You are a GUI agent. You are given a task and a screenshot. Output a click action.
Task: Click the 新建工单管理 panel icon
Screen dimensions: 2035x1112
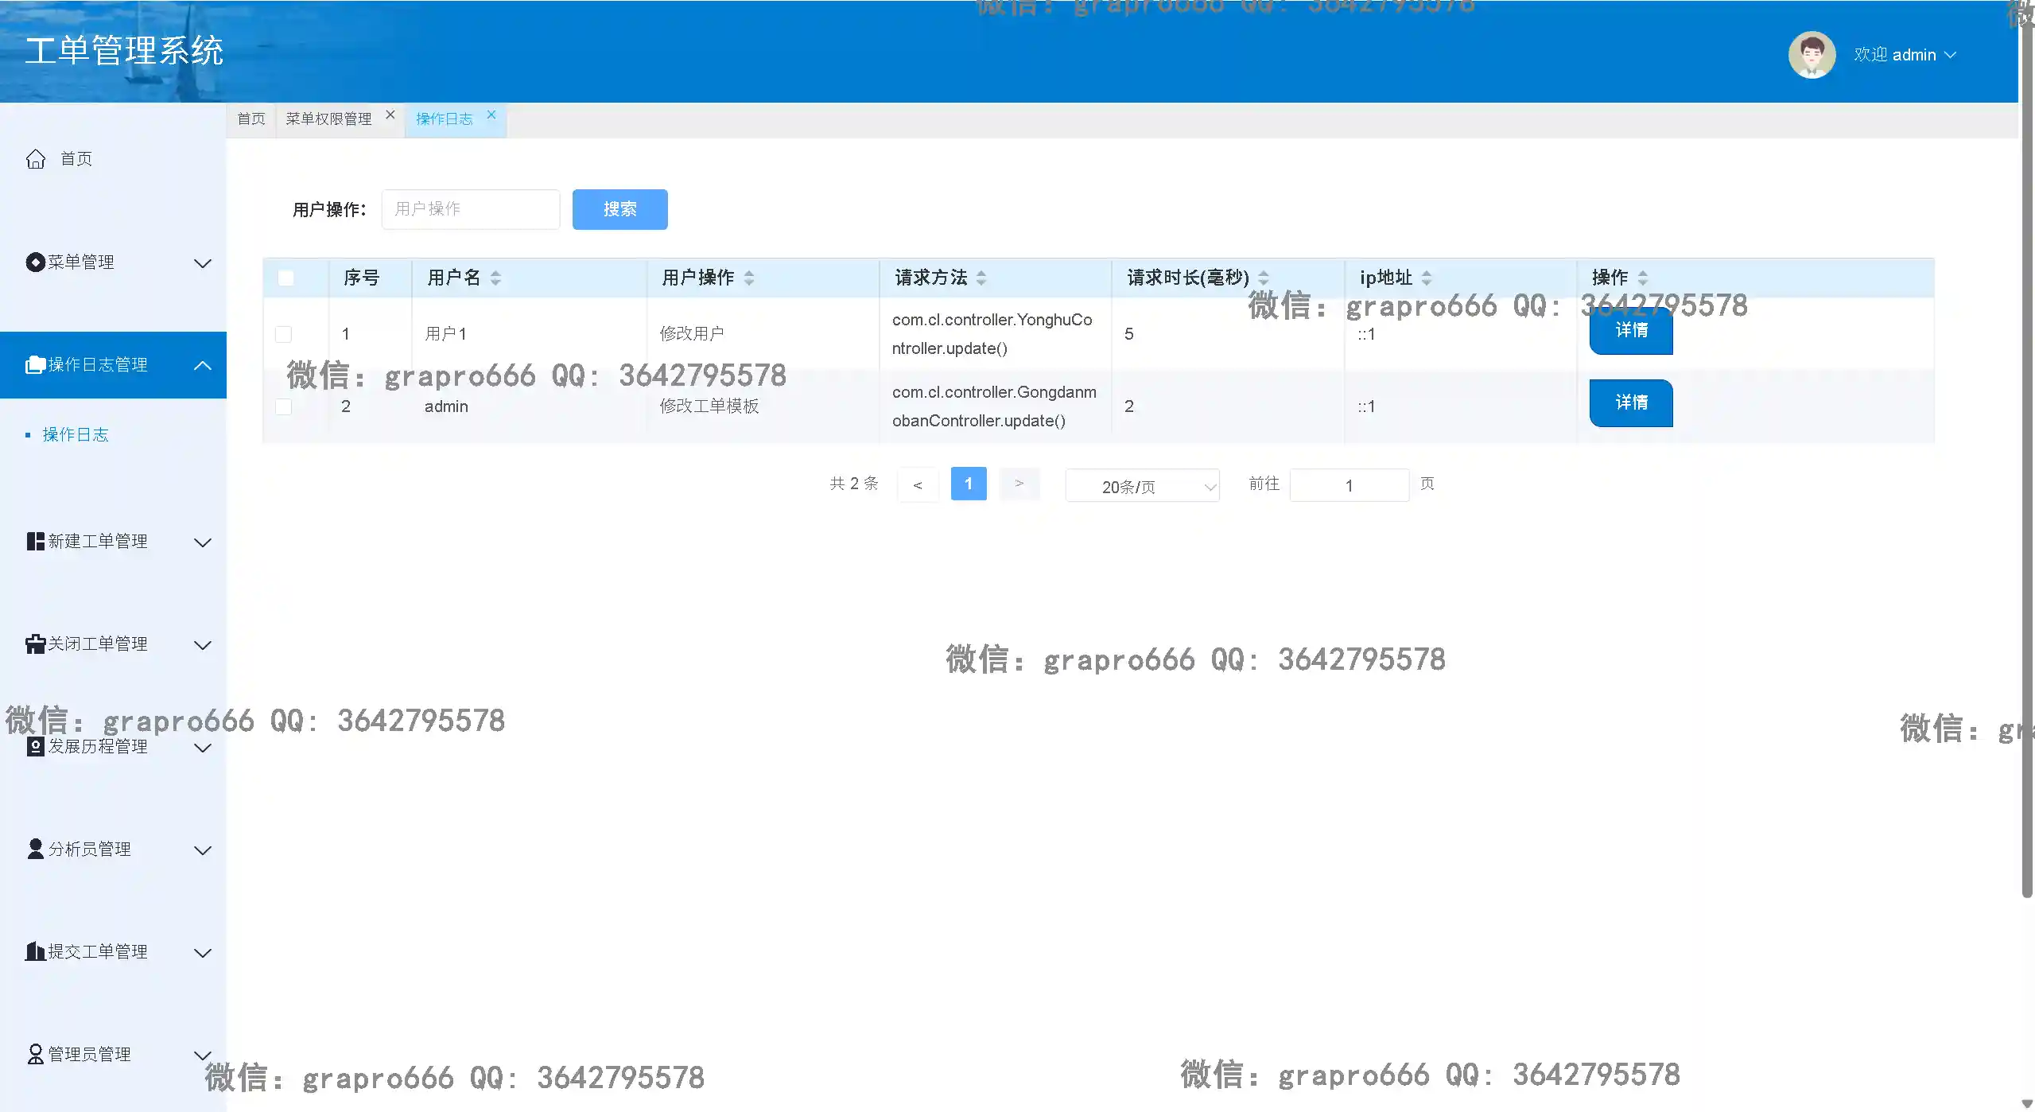[x=34, y=541]
